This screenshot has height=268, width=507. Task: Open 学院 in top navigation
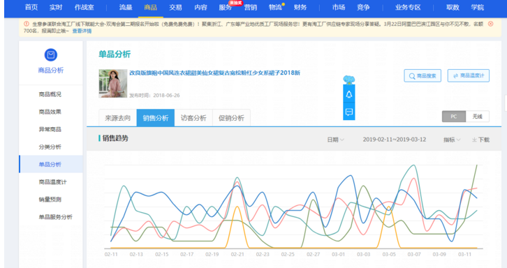click(477, 7)
